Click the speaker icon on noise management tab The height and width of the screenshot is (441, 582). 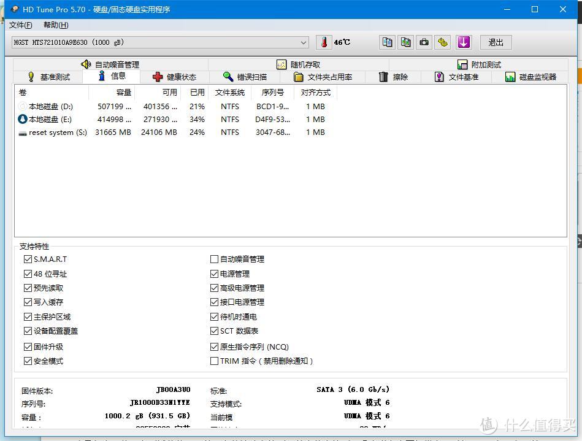[86, 64]
